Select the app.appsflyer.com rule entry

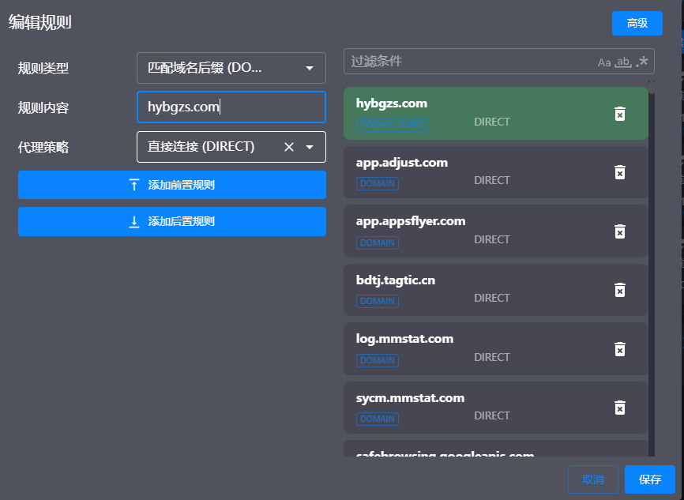(495, 231)
